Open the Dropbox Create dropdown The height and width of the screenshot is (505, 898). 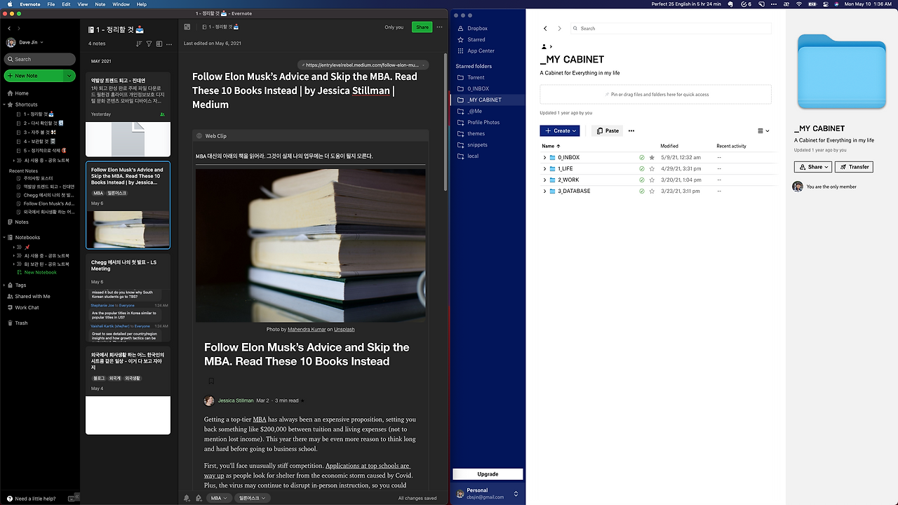coord(560,130)
